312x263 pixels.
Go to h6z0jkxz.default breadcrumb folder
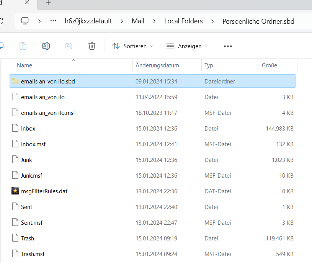pos(88,21)
